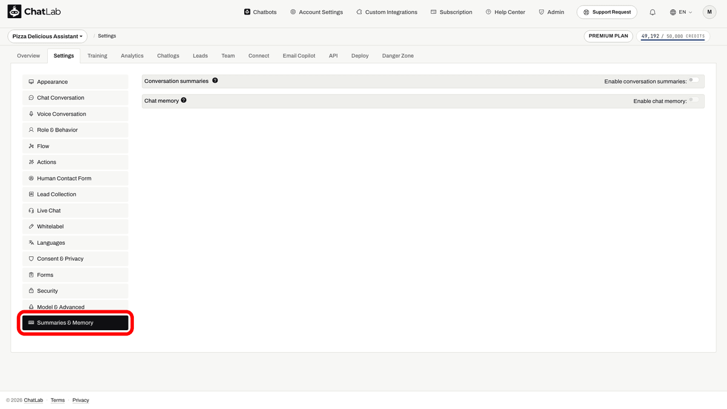
Task: Open Model & Advanced settings section
Action: pyautogui.click(x=76, y=307)
